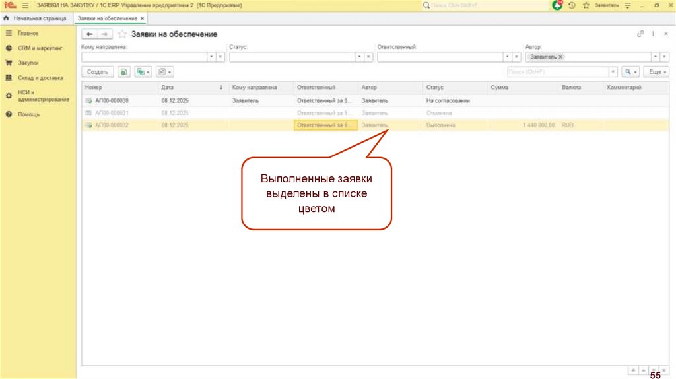Viewport: 676px width, 379px height.
Task: Open Помощь section
Action: click(x=28, y=114)
